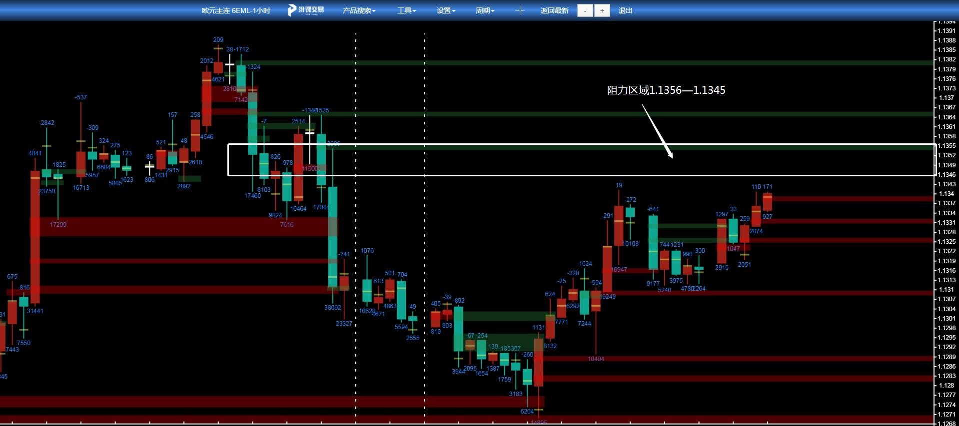Screen dimensions: 959x426
Task: Click the 16713 volume label
Action: pos(81,188)
